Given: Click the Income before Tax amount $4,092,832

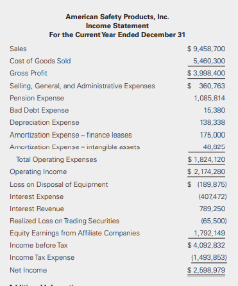Looking at the screenshot, I should (x=206, y=245).
